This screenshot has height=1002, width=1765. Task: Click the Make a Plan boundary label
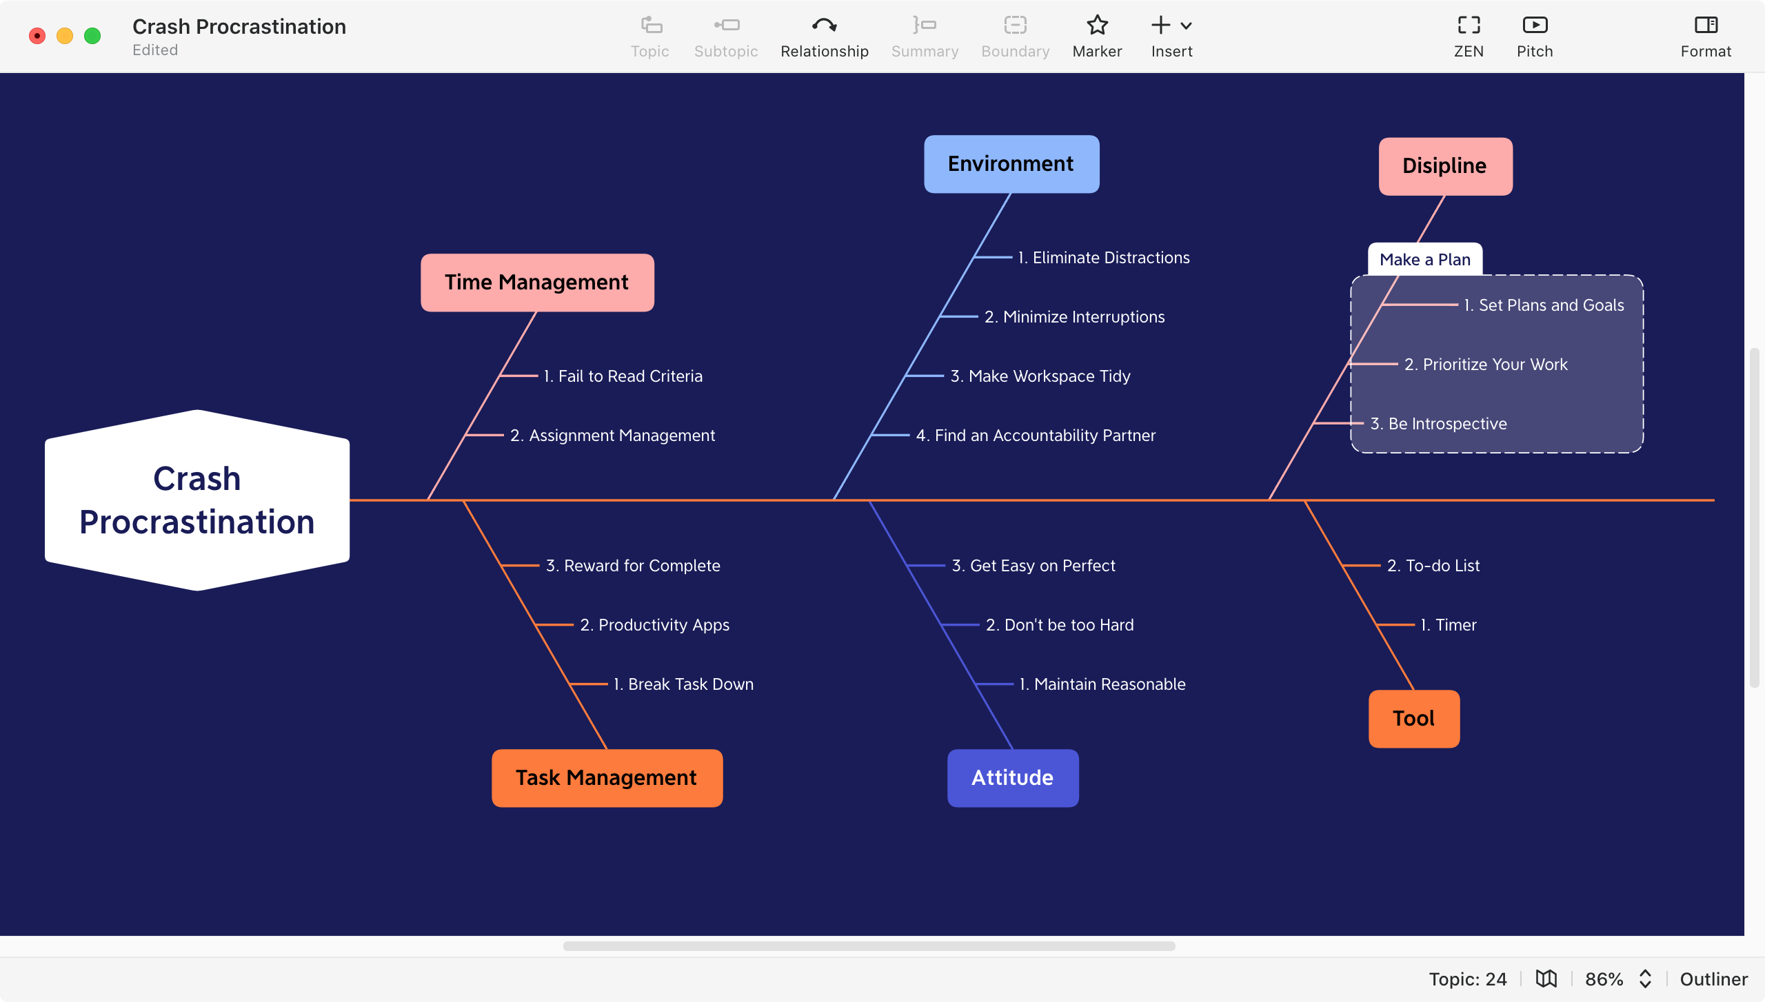pyautogui.click(x=1424, y=259)
